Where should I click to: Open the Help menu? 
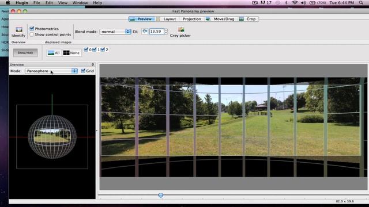97,3
